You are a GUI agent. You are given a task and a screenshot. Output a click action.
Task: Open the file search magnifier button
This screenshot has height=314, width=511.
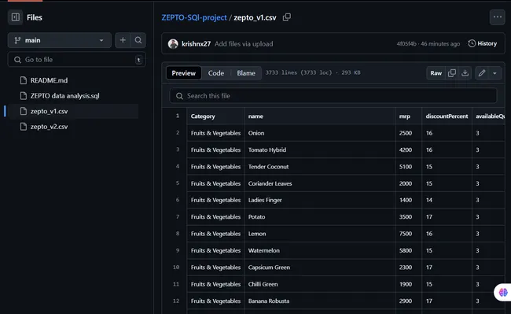coord(138,40)
